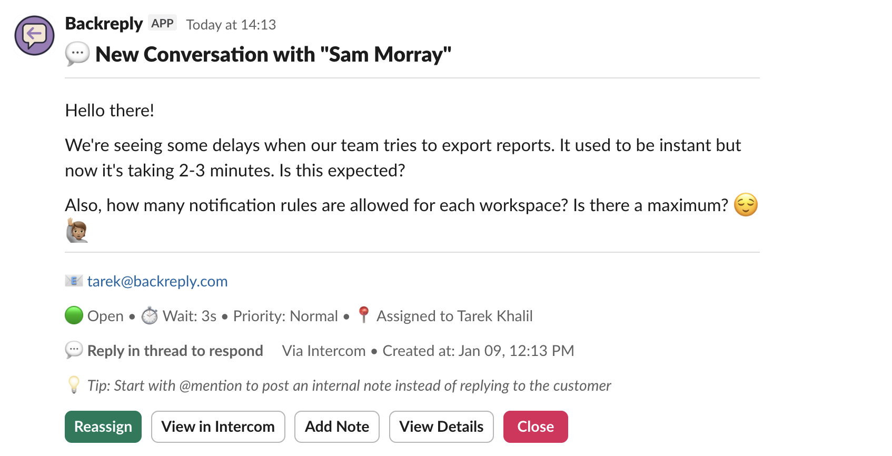The image size is (892, 456).
Task: Close the conversation with the red Close button
Action: point(536,427)
